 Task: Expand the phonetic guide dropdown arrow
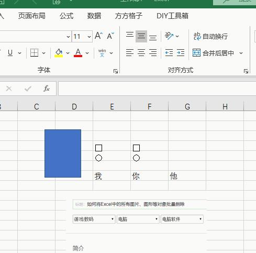111,53
